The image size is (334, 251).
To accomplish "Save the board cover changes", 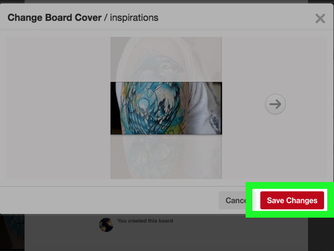I will click(292, 200).
